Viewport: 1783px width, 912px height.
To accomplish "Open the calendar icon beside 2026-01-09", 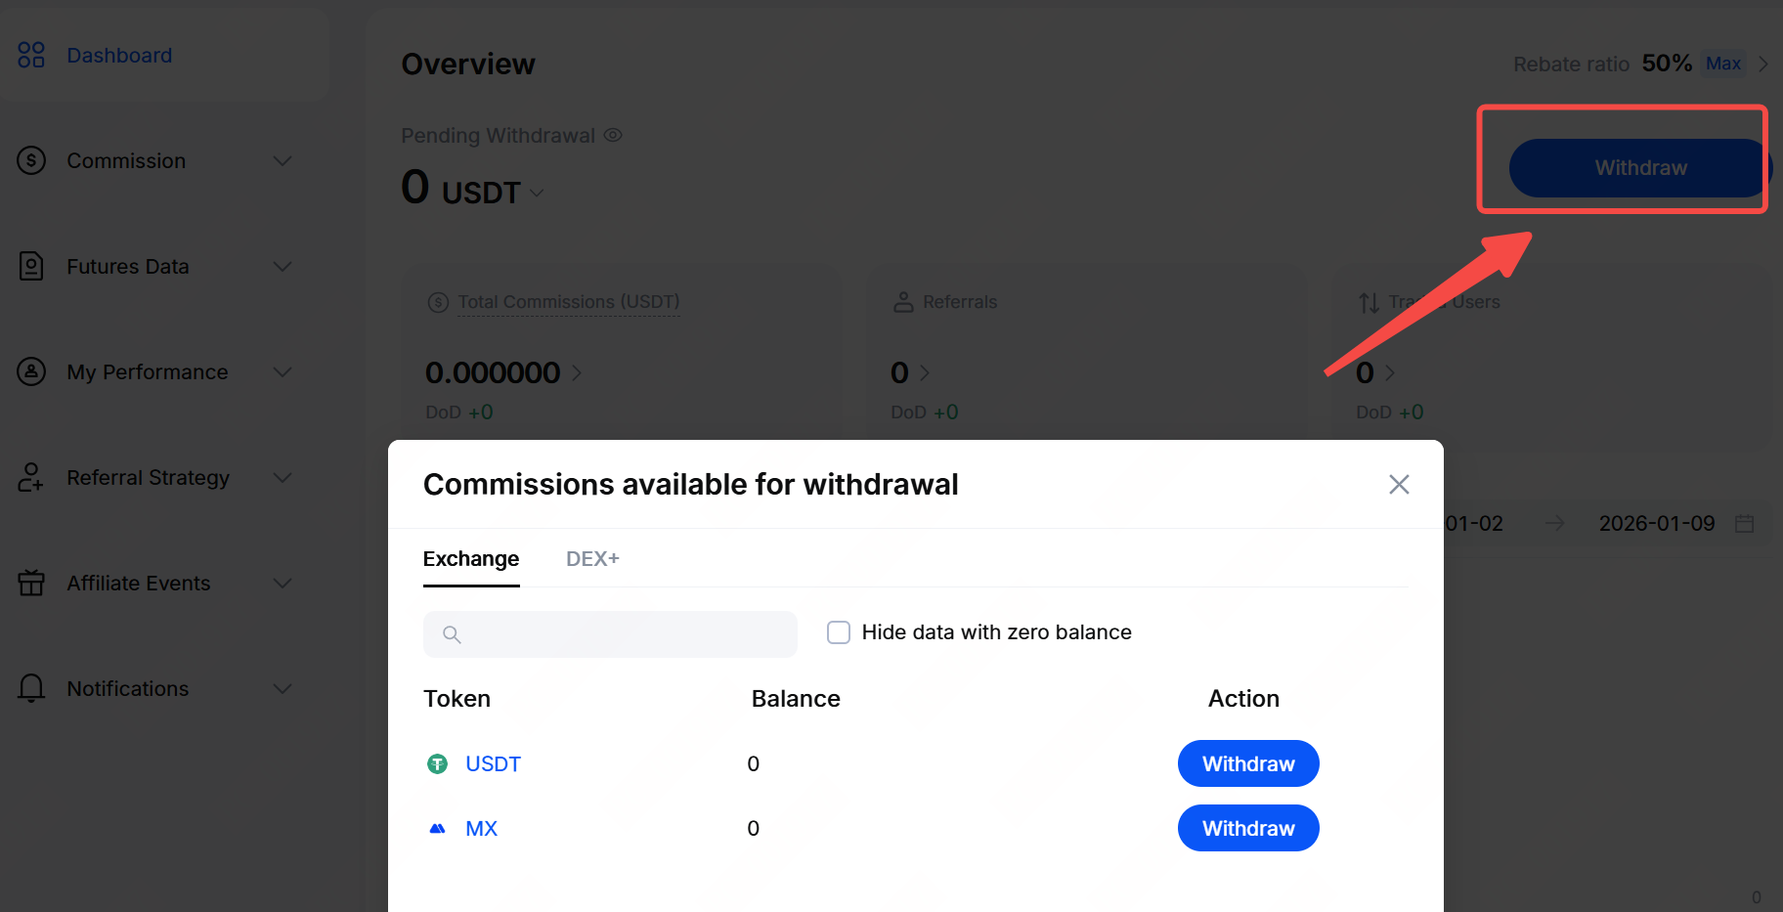I will [x=1744, y=524].
